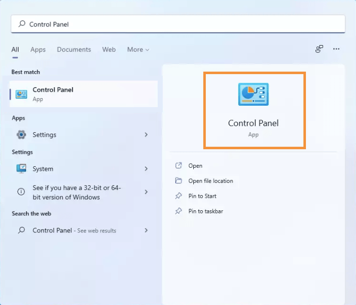Click the Search the web heading
This screenshot has width=356, height=305.
tap(32, 213)
